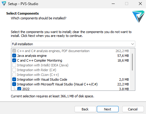
Task: Click the 'Select Components' heading
Action: [x=22, y=13]
